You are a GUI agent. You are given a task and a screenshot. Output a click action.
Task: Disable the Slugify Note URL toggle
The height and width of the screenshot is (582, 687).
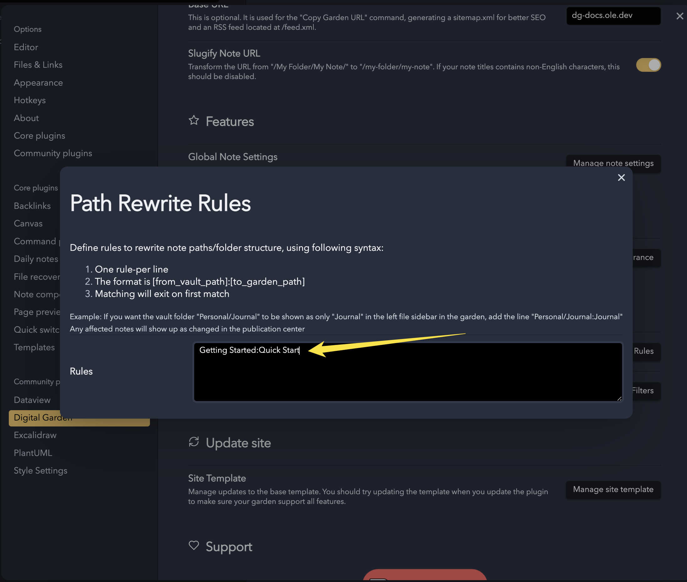click(x=648, y=65)
